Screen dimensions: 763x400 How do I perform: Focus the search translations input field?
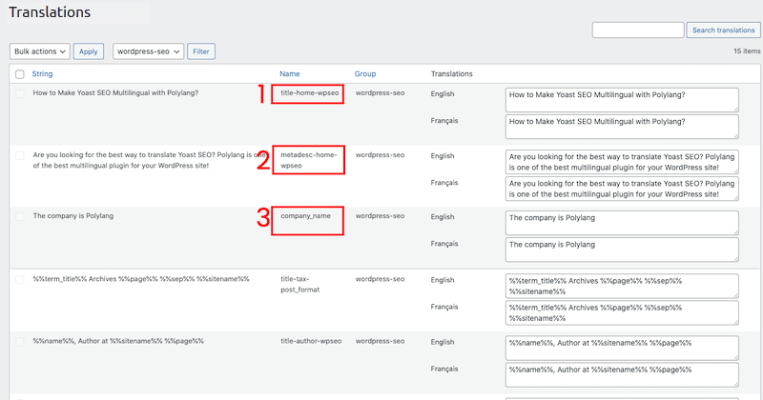click(638, 30)
